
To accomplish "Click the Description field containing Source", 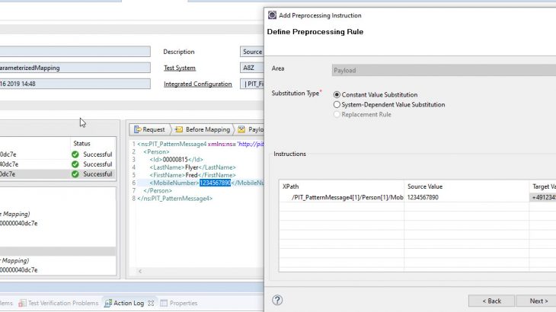I will [252, 52].
